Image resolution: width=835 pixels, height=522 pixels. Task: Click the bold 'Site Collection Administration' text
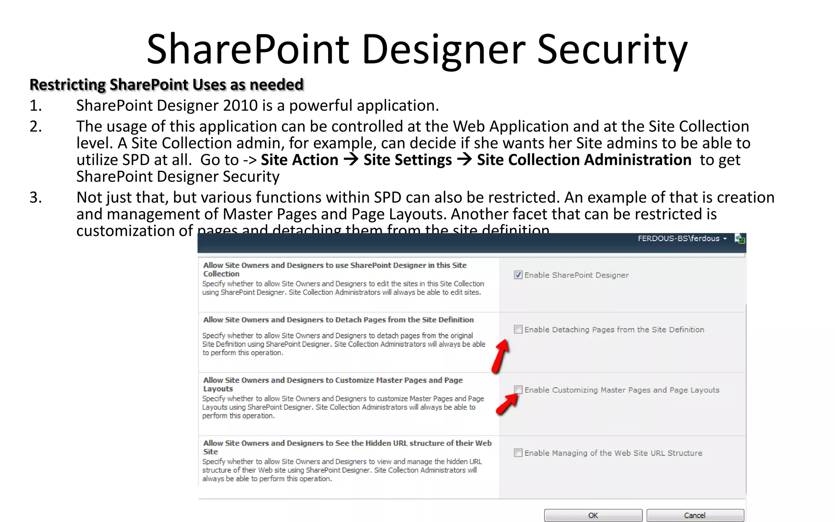pyautogui.click(x=584, y=160)
